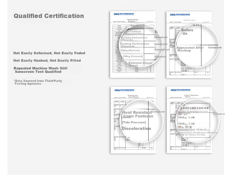Click 'T(UVA)' value 0.10% in UV report
This screenshot has width=232, height=177.
(x=186, y=117)
